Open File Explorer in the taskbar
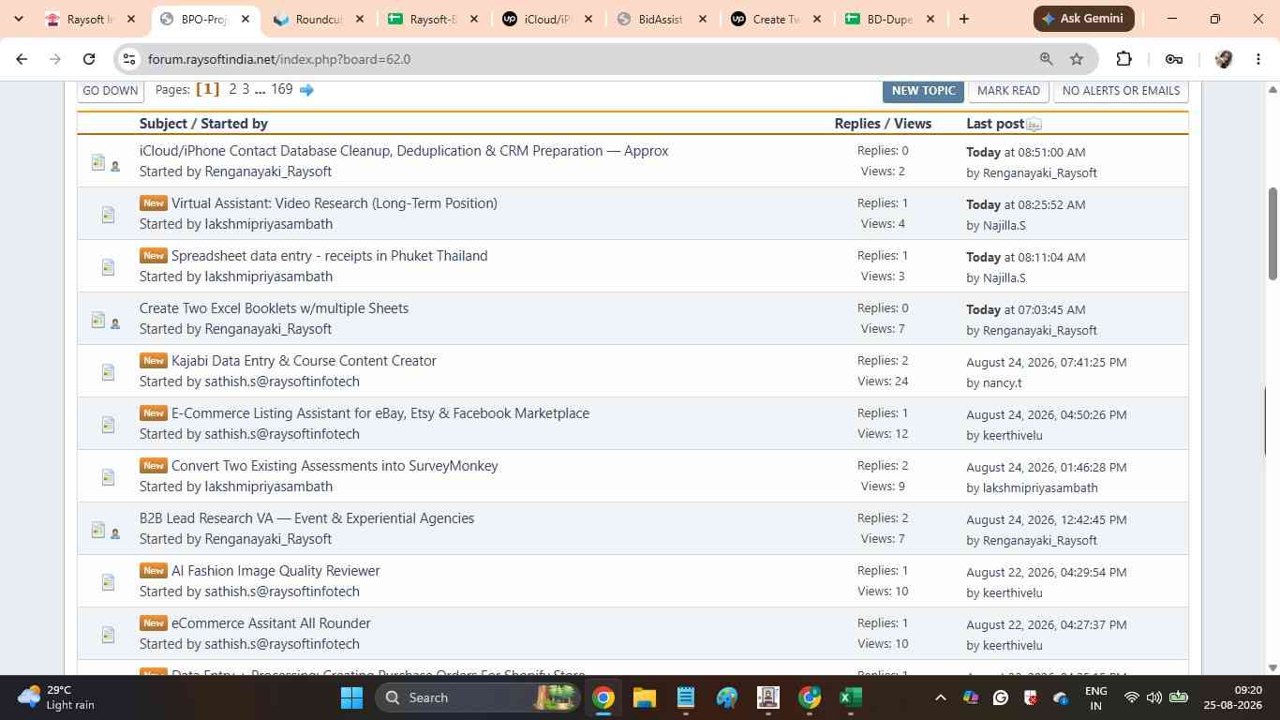This screenshot has height=720, width=1280. [x=644, y=697]
